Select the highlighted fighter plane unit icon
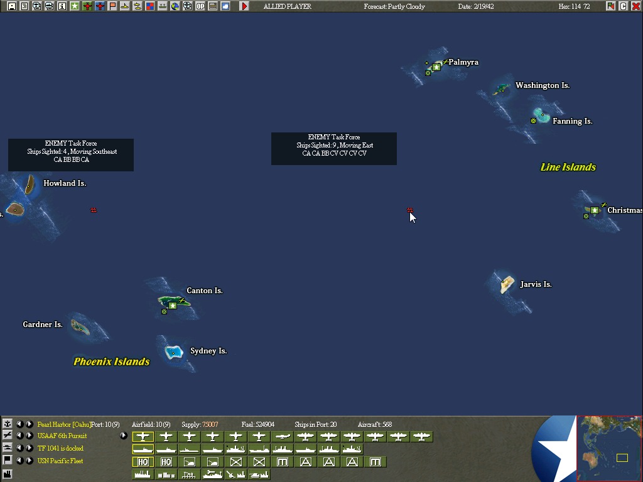The image size is (643, 482). point(143,437)
